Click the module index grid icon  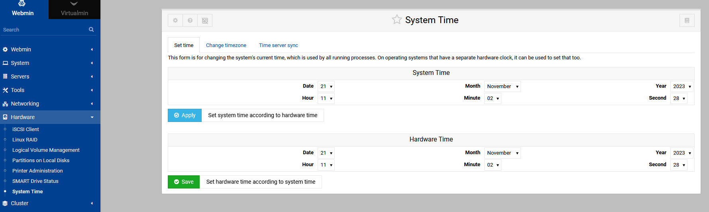(x=205, y=20)
